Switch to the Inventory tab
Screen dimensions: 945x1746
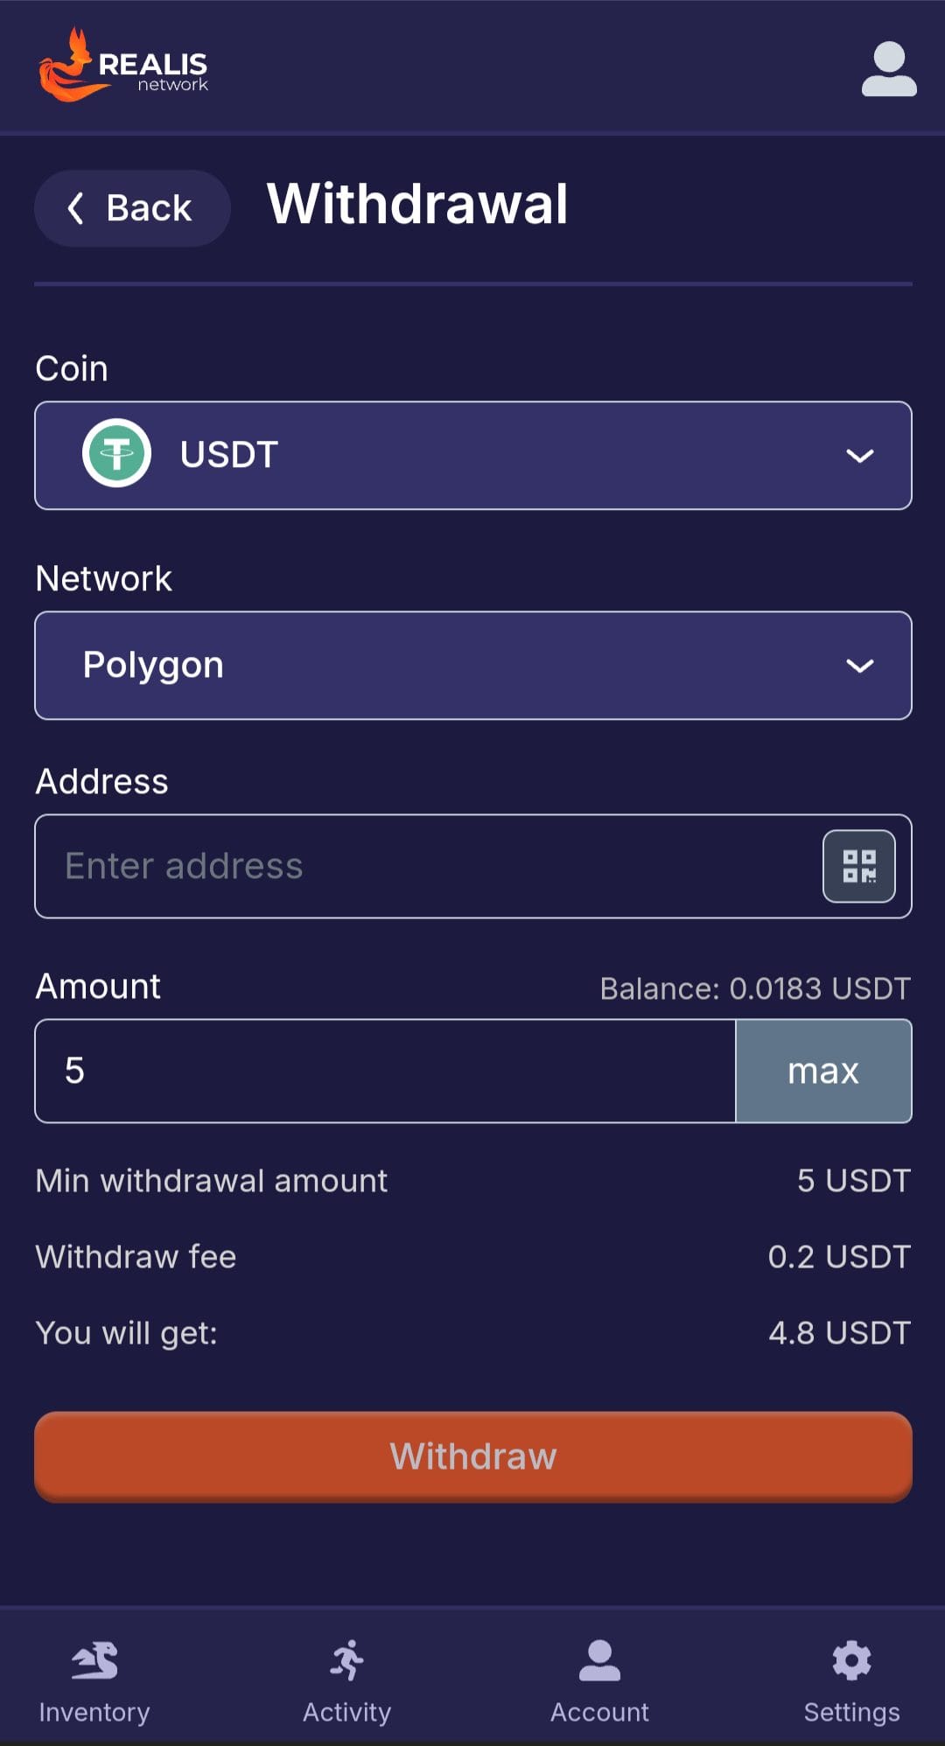94,1712
